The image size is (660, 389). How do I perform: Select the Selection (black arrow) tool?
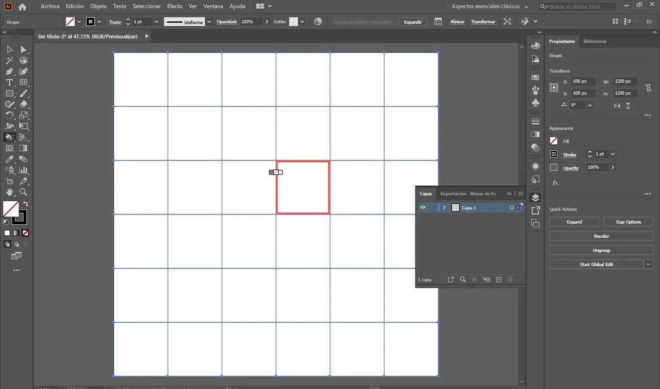click(9, 49)
